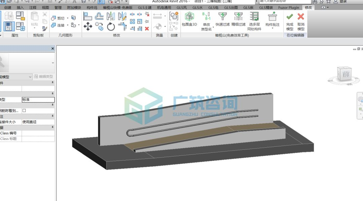The width and height of the screenshot is (363, 201).
Task: Click the Match Type Properties icon
Action: pos(45,29)
